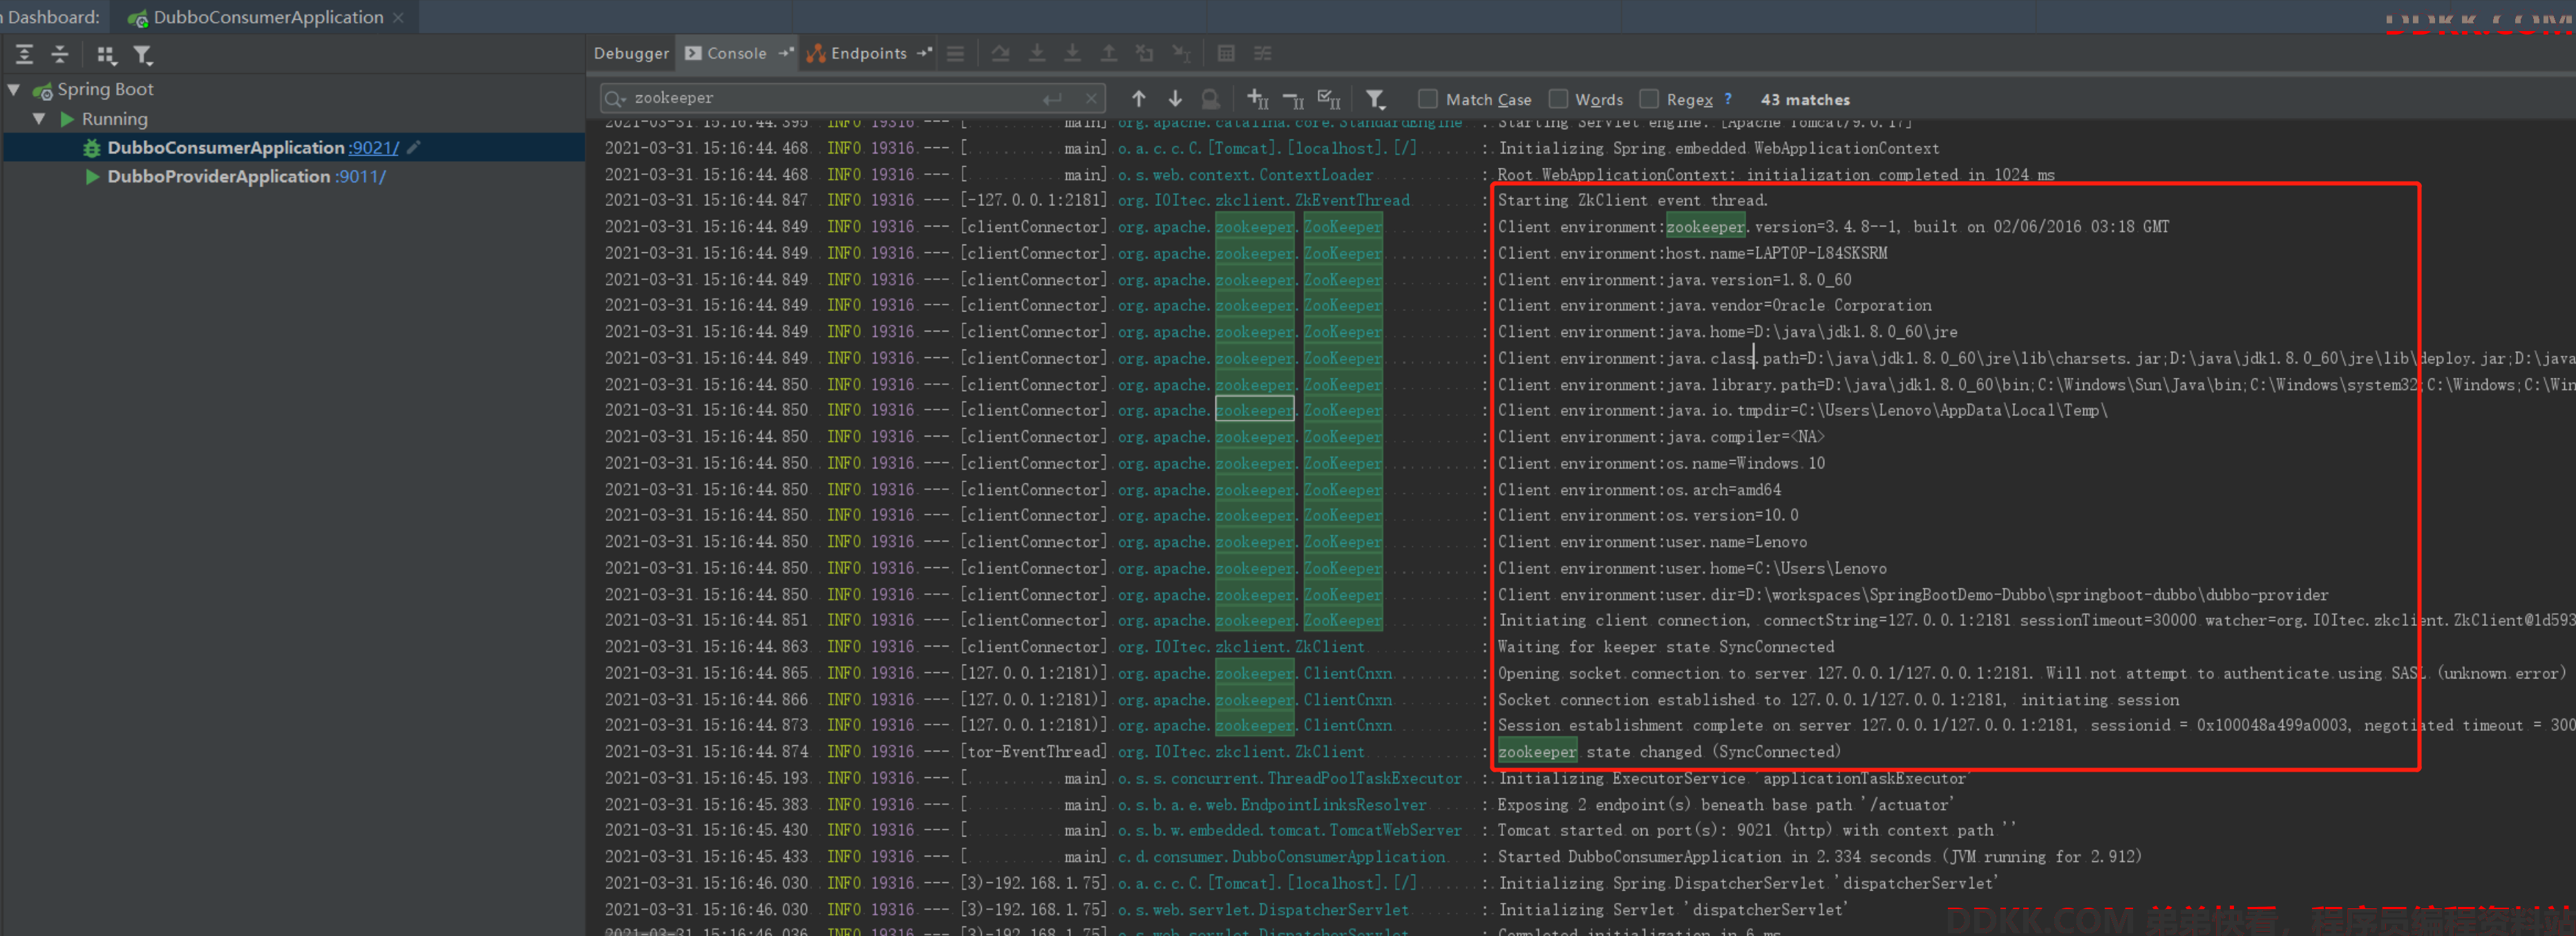
Task: Click the Evaluate Expression calculator icon
Action: click(1226, 53)
